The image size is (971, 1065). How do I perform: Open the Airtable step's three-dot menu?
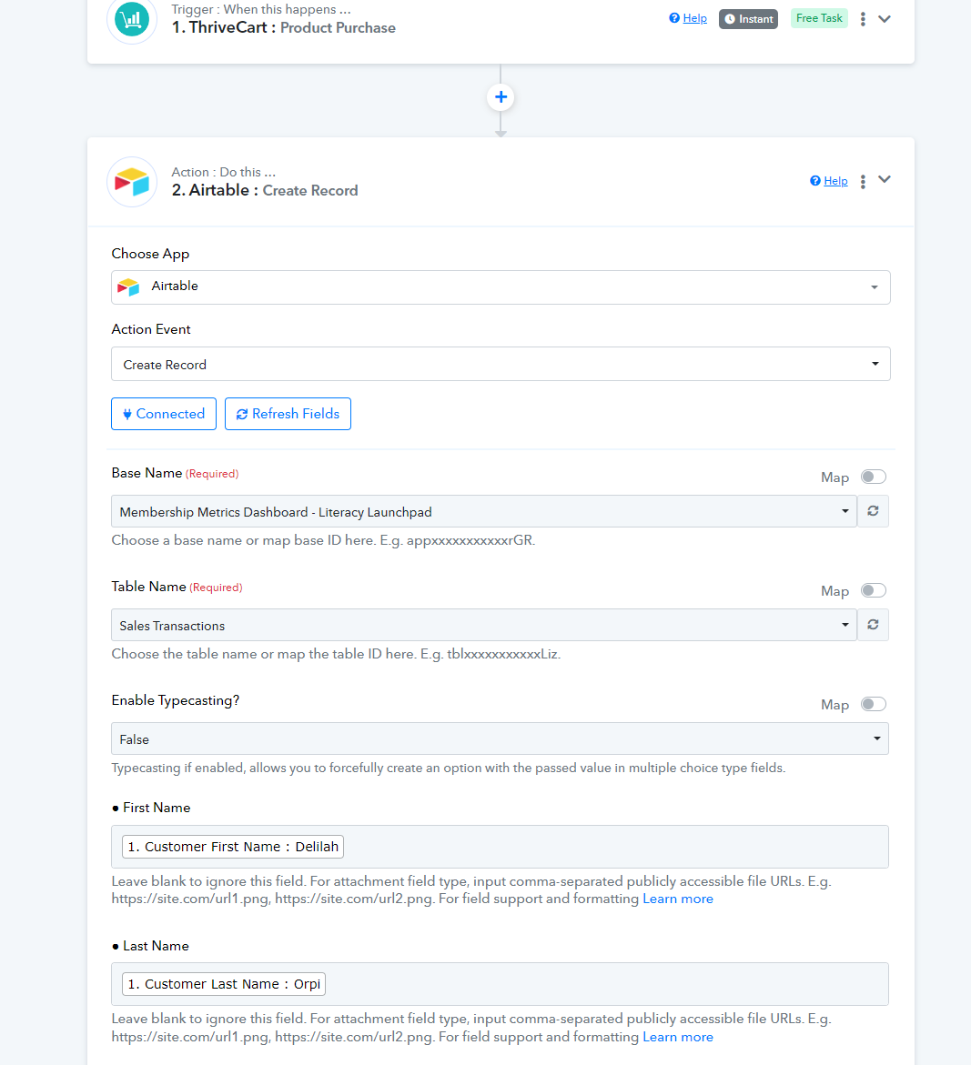pyautogui.click(x=863, y=181)
